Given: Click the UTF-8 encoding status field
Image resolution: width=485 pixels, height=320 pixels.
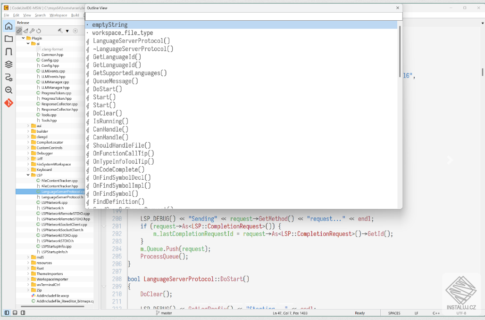Looking at the screenshot, I should tap(461, 313).
